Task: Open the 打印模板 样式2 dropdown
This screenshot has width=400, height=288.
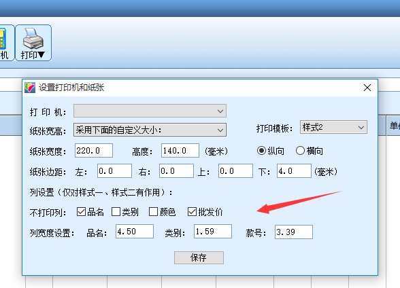Action: point(333,127)
